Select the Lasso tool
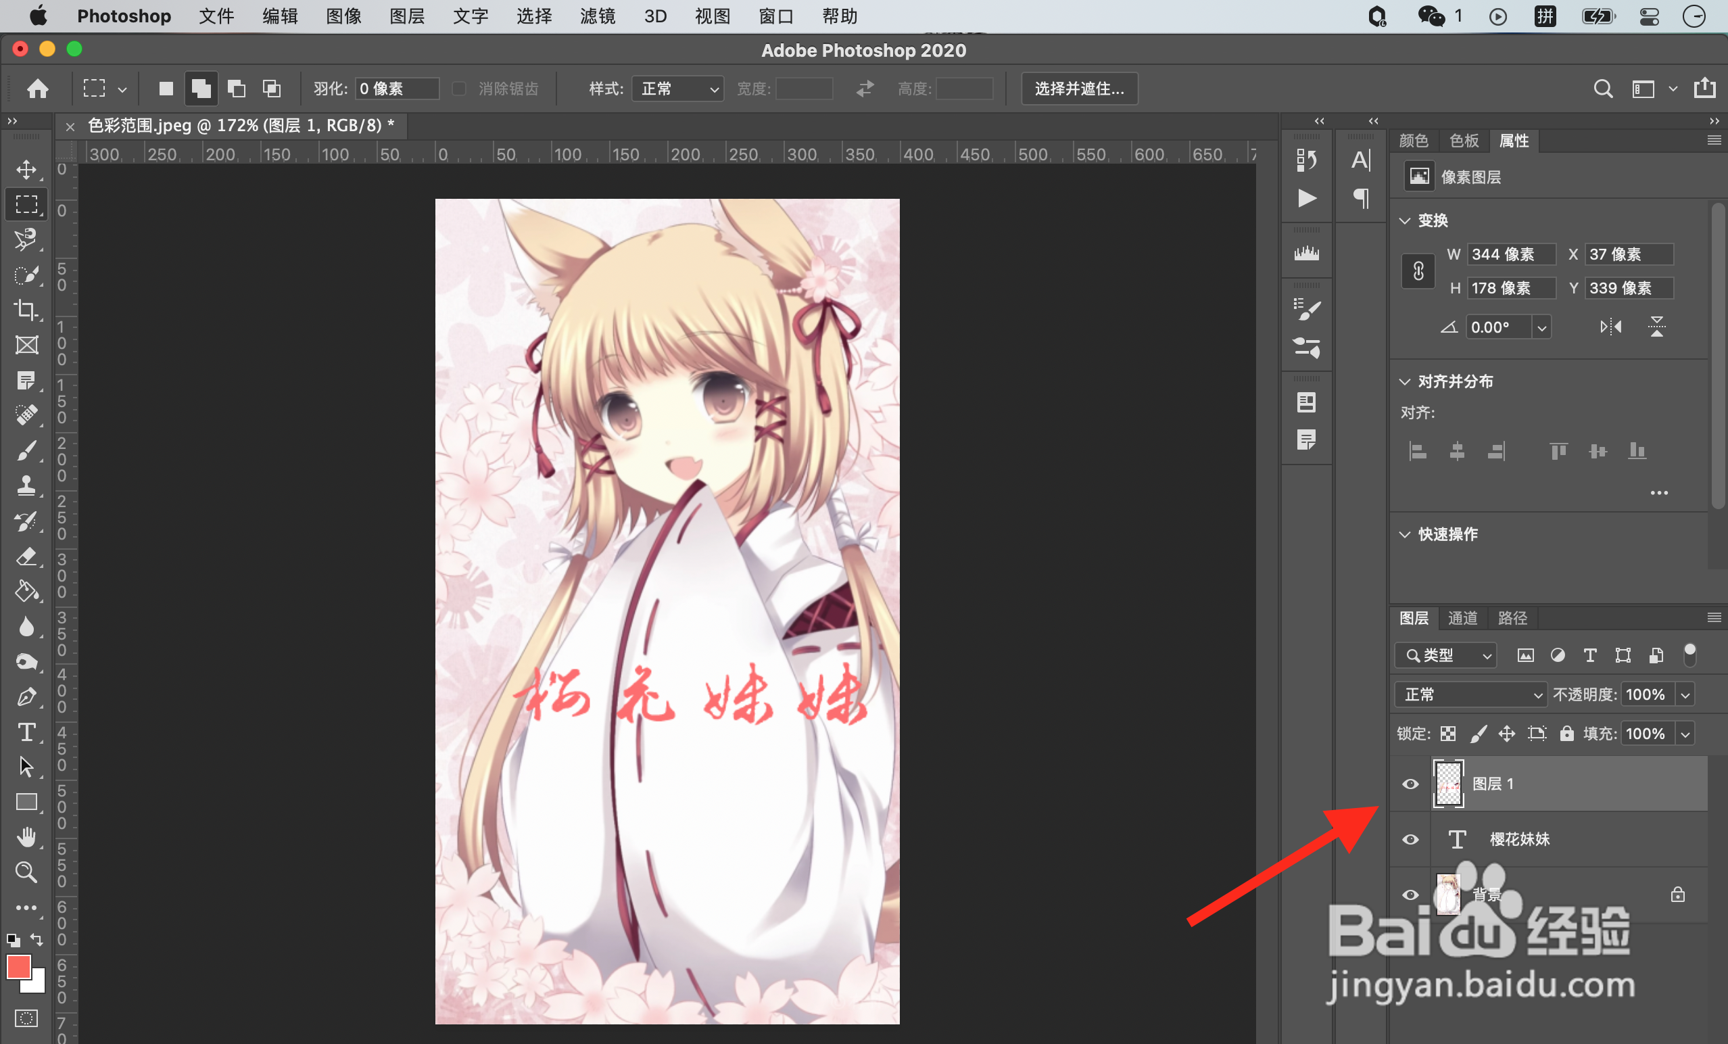The height and width of the screenshot is (1044, 1728). tap(26, 239)
